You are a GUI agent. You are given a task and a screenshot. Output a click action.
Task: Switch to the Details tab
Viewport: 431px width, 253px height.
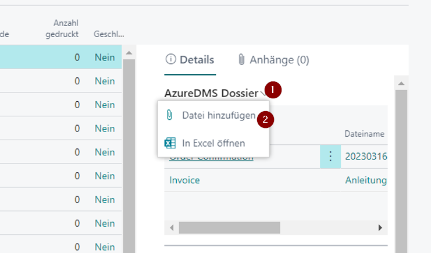190,59
